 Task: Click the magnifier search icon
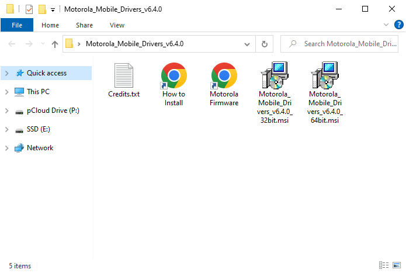[293, 44]
